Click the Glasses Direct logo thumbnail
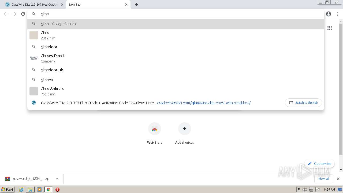The width and height of the screenshot is (343, 193). pyautogui.click(x=34, y=58)
